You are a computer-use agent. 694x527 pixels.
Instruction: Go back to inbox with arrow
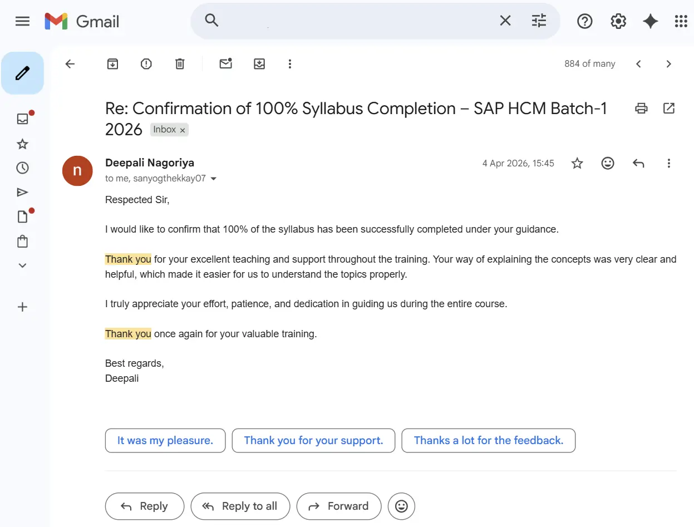pyautogui.click(x=70, y=64)
